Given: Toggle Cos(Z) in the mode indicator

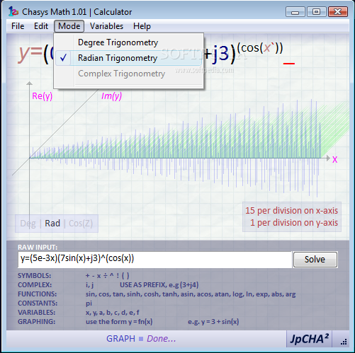Looking at the screenshot, I should click(x=81, y=224).
